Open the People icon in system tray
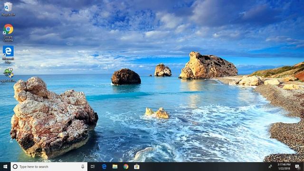Viewport: 304px width, 171px height. [270, 167]
